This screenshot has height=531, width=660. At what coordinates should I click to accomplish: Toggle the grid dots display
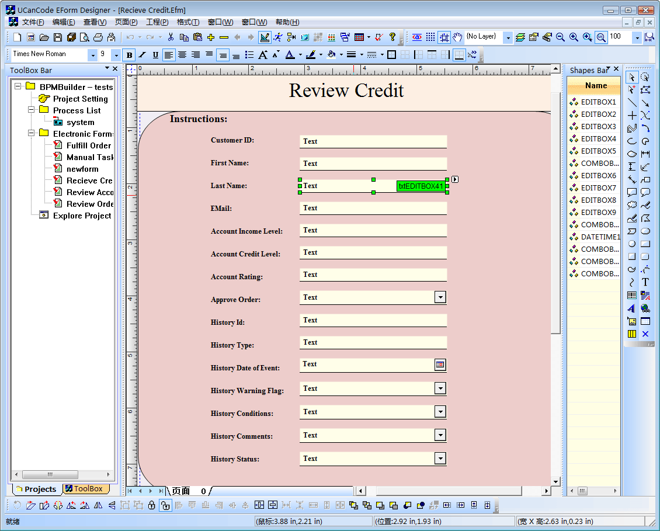pos(430,37)
